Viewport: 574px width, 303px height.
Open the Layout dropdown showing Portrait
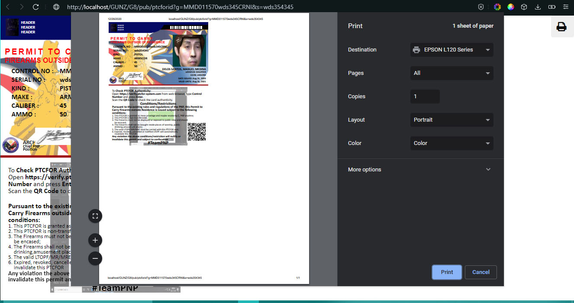451,120
